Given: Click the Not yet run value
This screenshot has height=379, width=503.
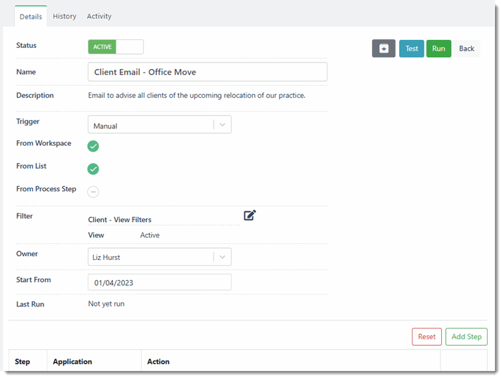Looking at the screenshot, I should point(106,304).
